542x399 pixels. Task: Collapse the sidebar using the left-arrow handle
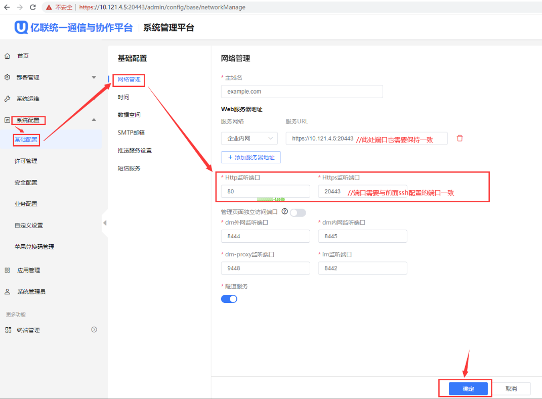tap(105, 223)
